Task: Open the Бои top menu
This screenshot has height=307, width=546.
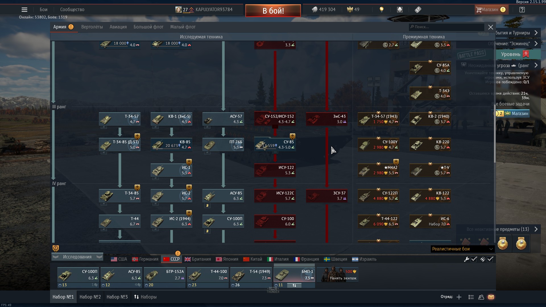Action: coord(44,10)
